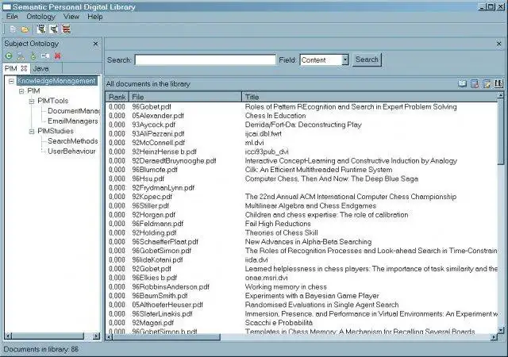508x357 pixels.
Task: Close the search panel on the right
Action: 498,44
